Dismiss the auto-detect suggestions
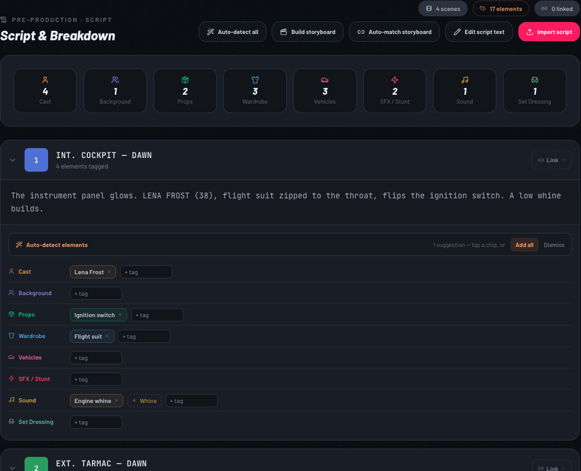Screen dimensions: 581x471 [x=554, y=245]
